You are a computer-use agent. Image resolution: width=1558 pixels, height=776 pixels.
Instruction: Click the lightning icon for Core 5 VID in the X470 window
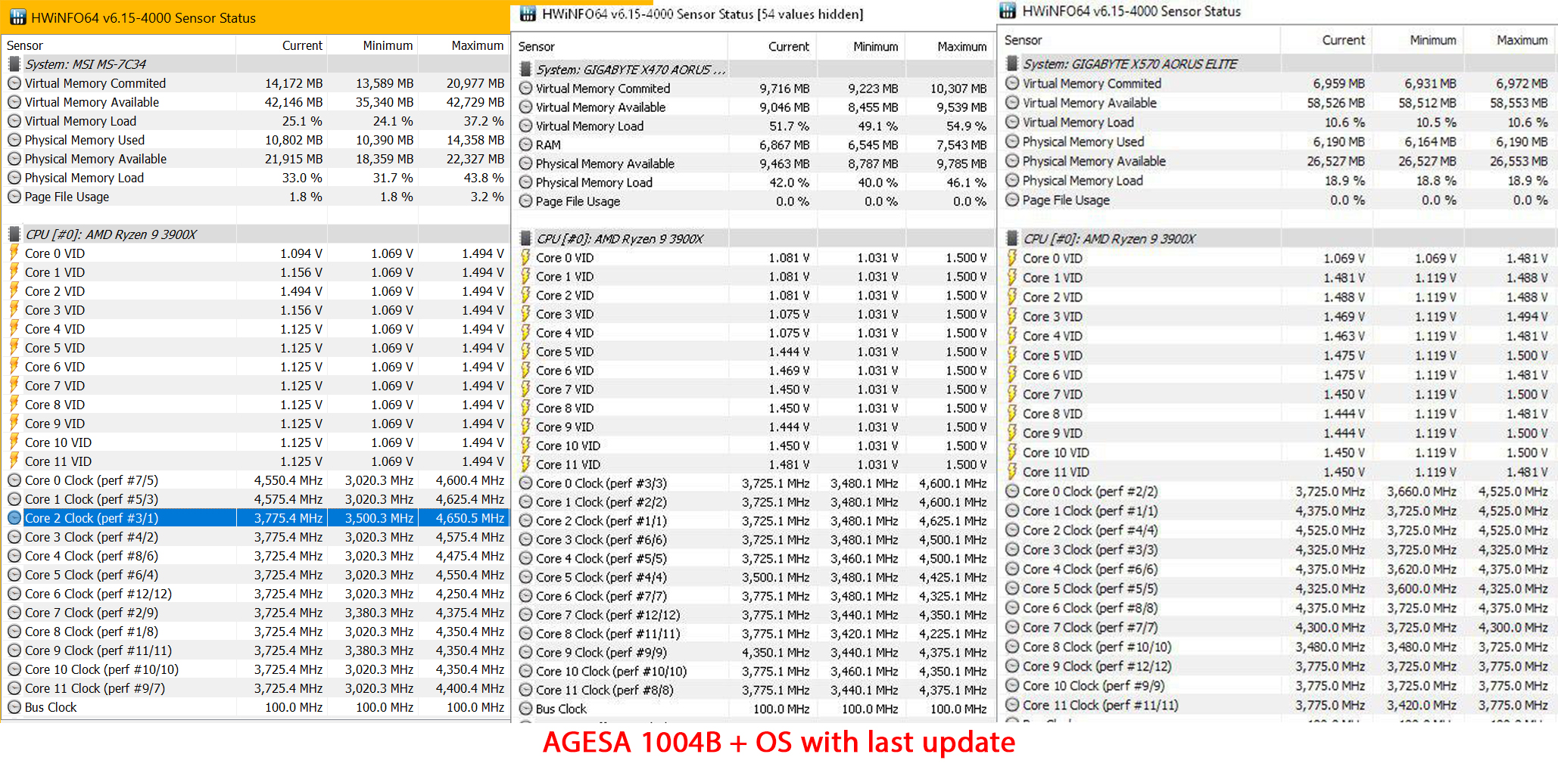(525, 351)
